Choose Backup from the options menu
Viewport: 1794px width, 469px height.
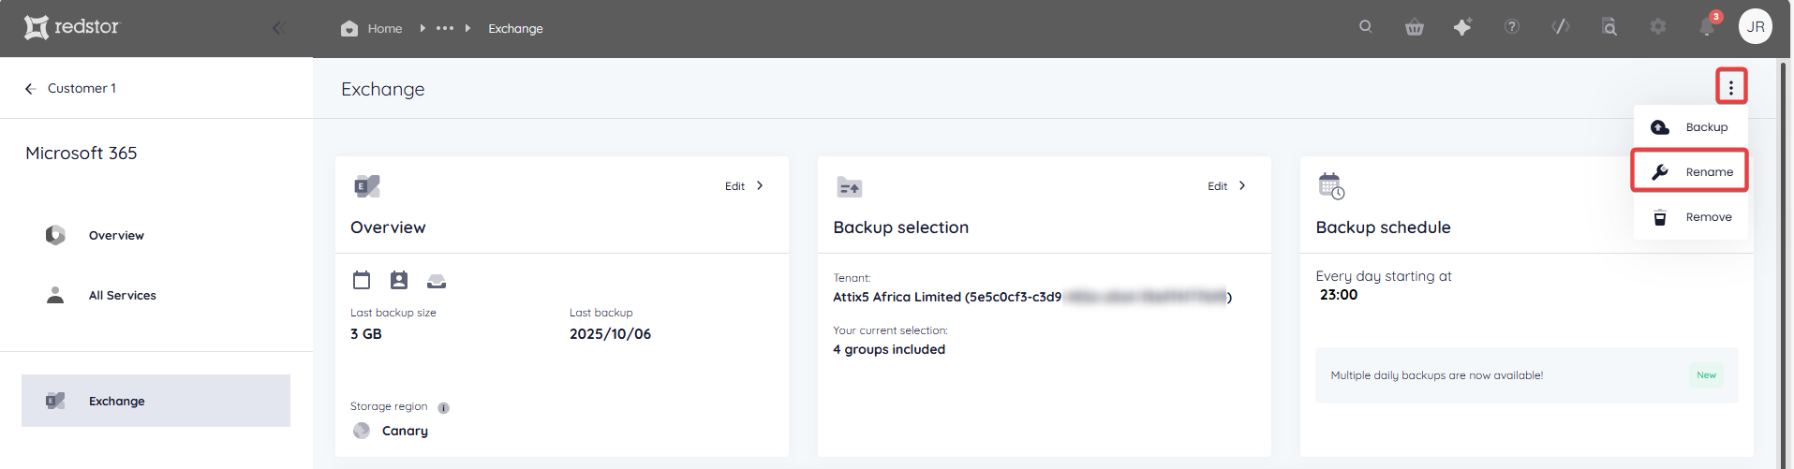(1690, 127)
